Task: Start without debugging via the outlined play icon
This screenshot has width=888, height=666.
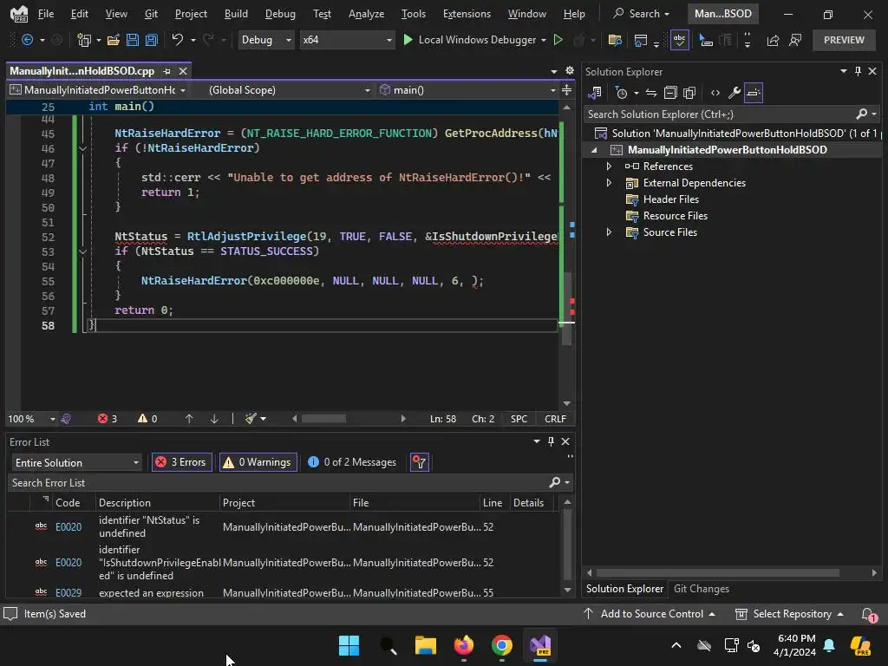Action: point(558,40)
